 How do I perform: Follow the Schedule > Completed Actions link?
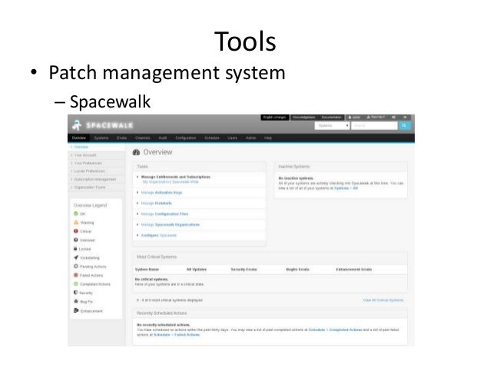pyautogui.click(x=335, y=330)
